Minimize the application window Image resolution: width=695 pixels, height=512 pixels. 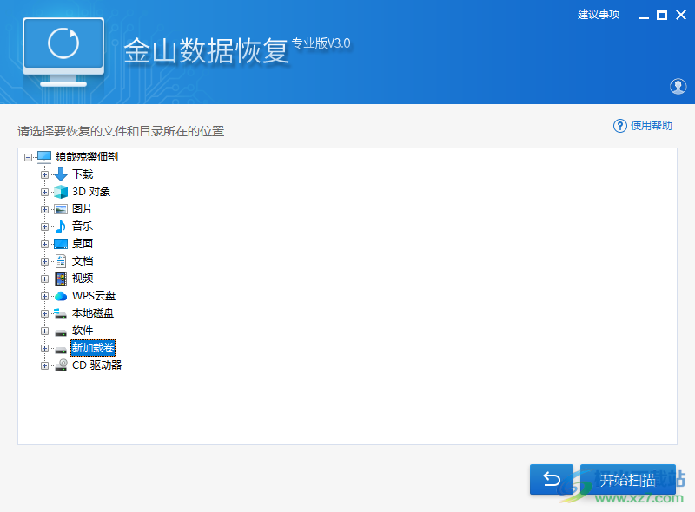pyautogui.click(x=644, y=16)
